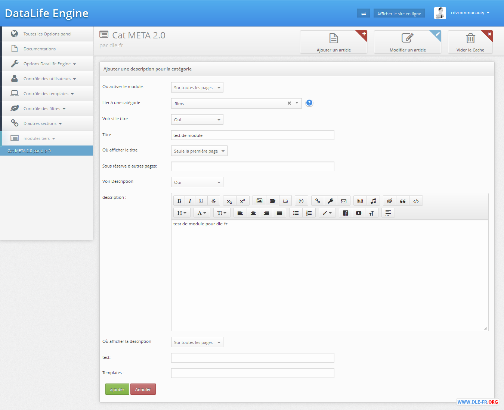Apply italic formatting in the editor
The height and width of the screenshot is (410, 504).
point(190,201)
